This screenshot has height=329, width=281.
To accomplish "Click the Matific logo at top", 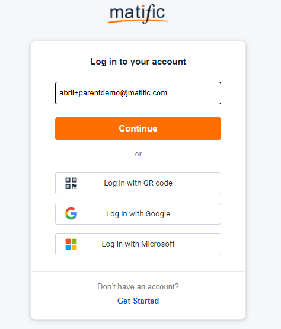I will [138, 14].
